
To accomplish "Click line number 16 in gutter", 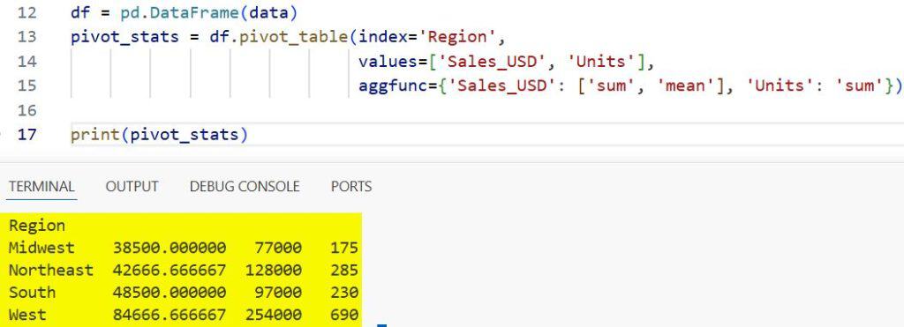I will [x=26, y=110].
